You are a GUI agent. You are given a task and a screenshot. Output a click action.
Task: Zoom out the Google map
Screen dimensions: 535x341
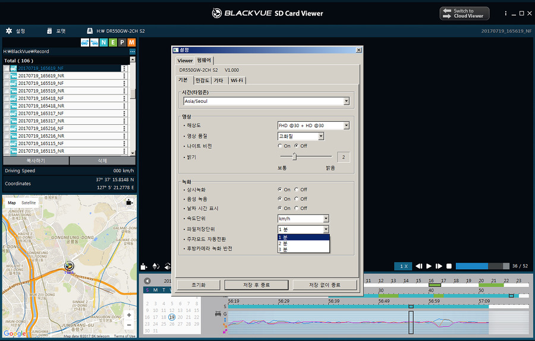tap(129, 325)
